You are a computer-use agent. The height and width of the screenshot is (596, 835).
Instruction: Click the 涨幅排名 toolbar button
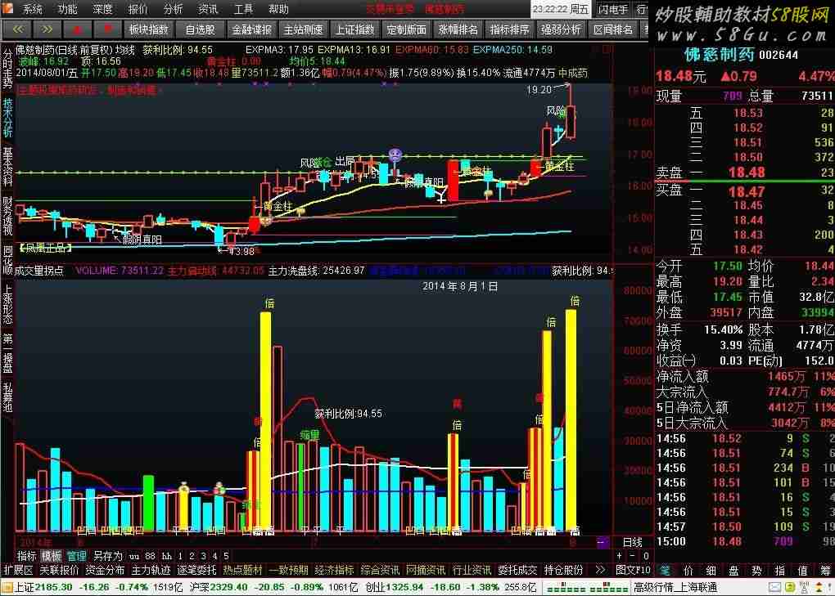coord(458,29)
